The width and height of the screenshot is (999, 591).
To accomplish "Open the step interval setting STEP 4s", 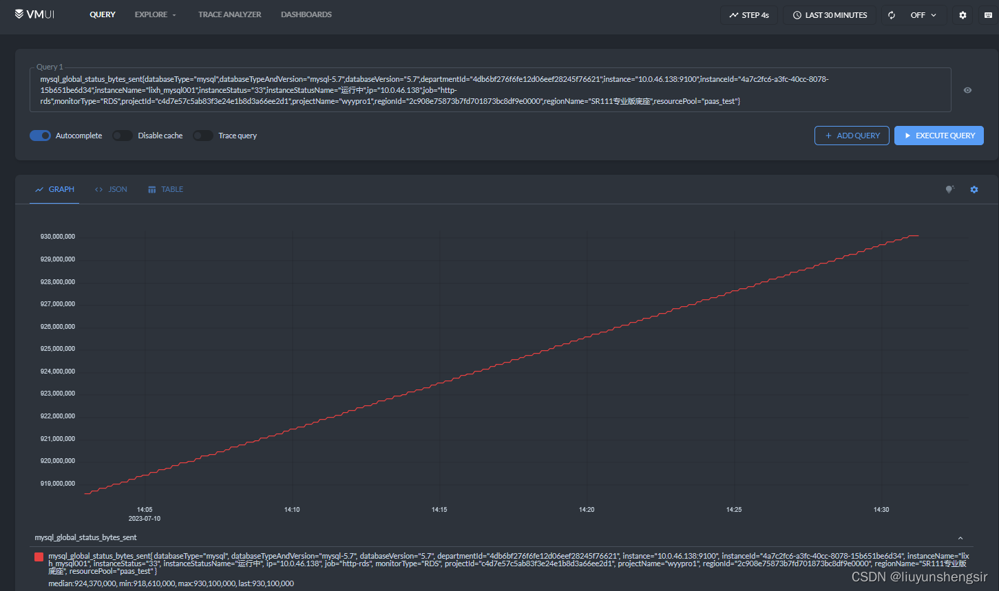I will 748,14.
